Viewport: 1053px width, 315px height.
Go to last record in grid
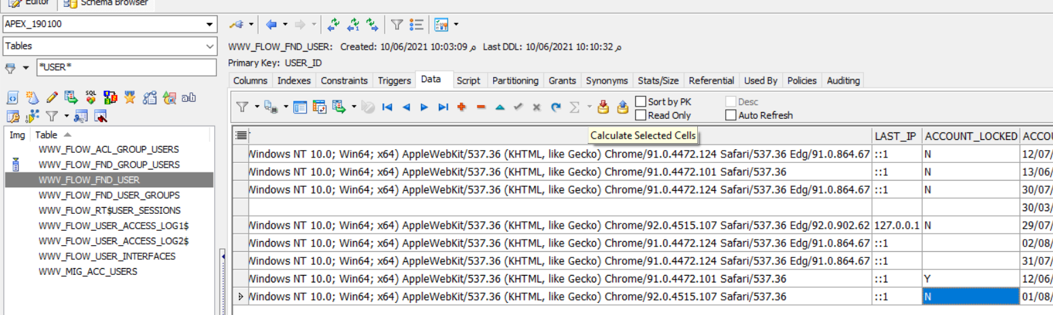tap(444, 107)
